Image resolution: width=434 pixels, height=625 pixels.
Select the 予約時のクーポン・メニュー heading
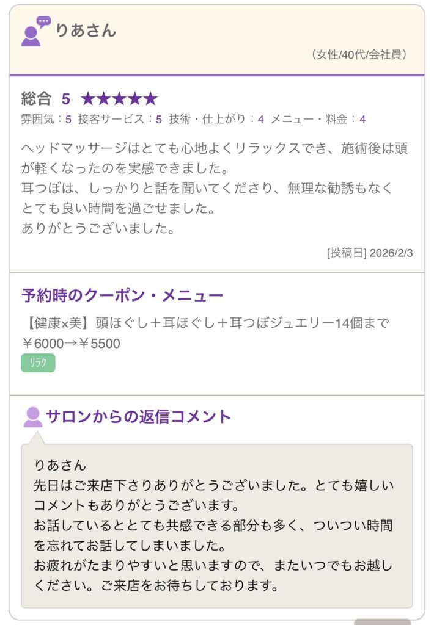[122, 296]
